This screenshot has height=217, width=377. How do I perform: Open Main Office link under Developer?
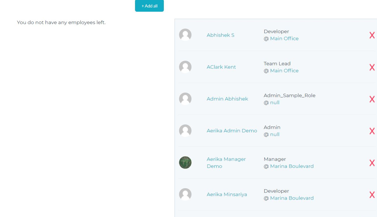(284, 39)
